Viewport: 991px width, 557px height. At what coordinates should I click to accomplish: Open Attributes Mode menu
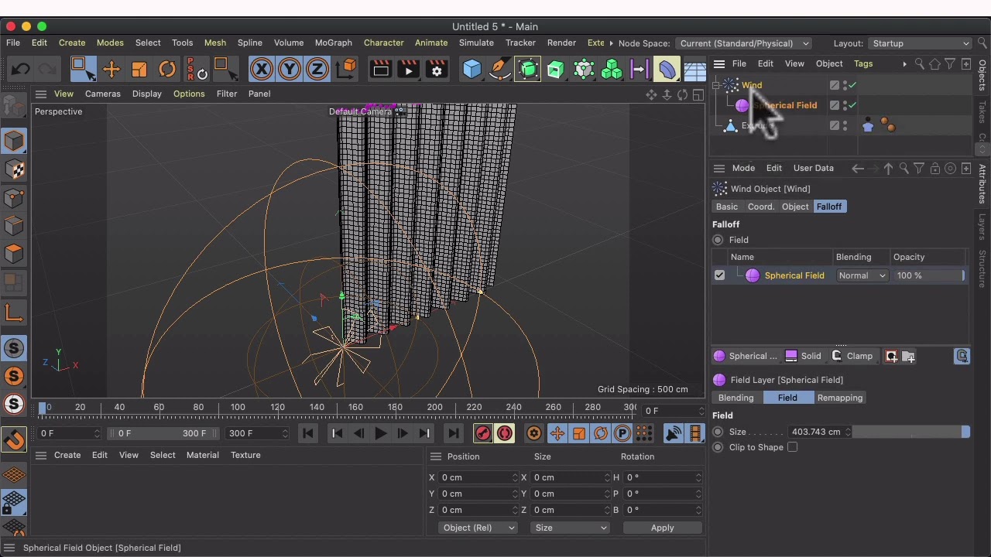point(743,168)
